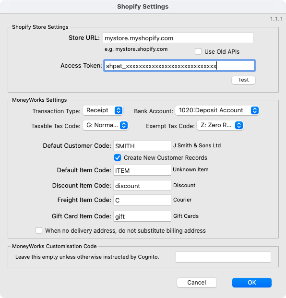This screenshot has height=298, width=286.
Task: Click the version number 1.1.1
Action: click(276, 19)
